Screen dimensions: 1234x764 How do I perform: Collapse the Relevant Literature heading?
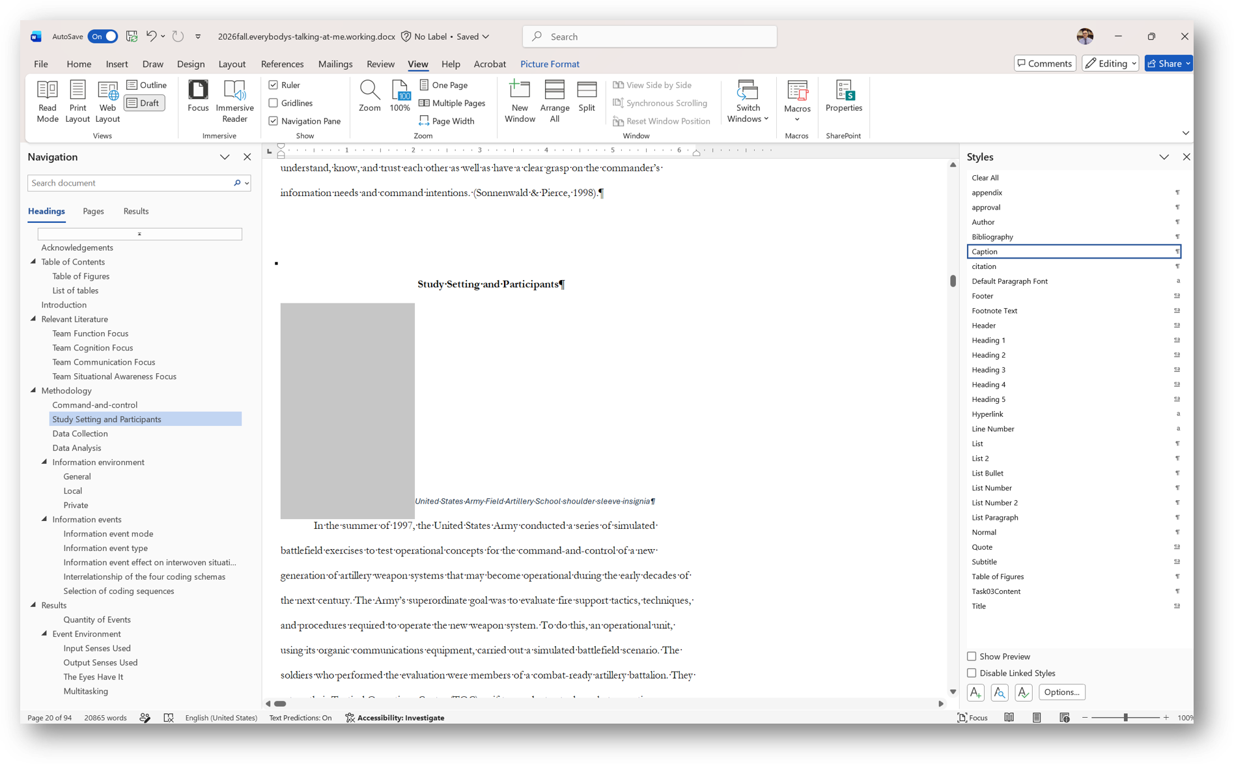(x=33, y=319)
